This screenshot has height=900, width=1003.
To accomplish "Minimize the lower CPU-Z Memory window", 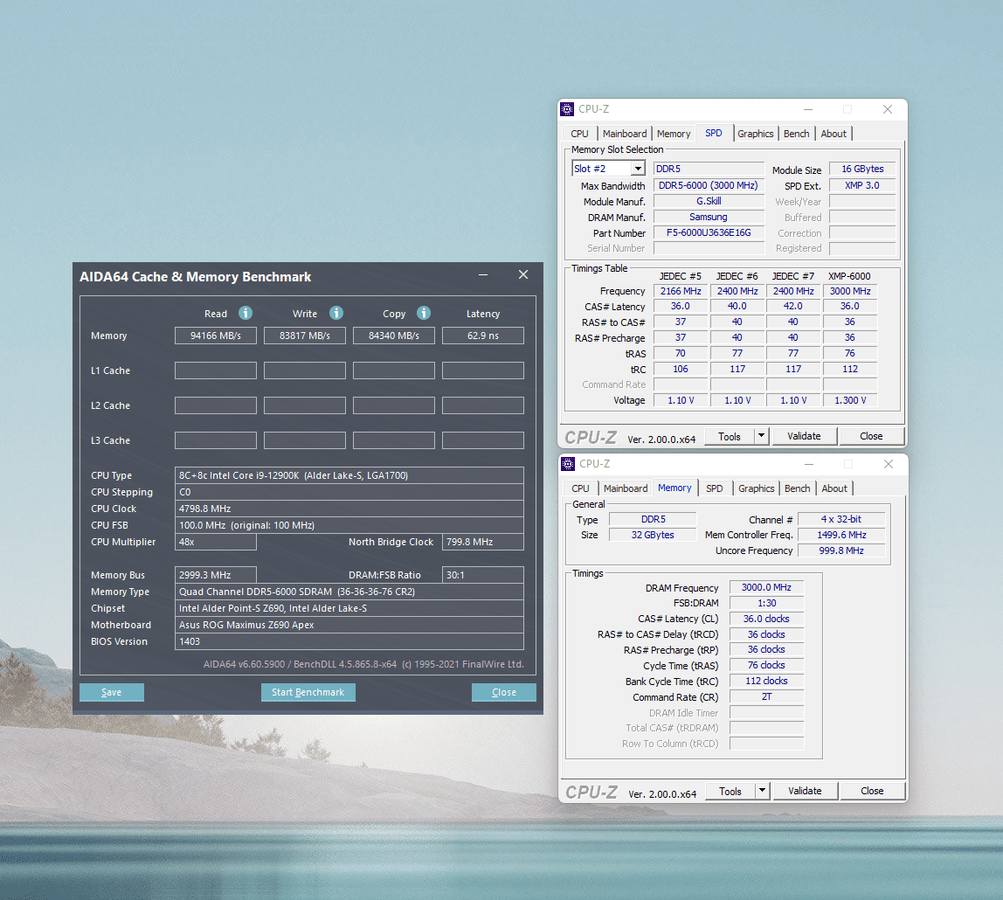I will [x=809, y=464].
